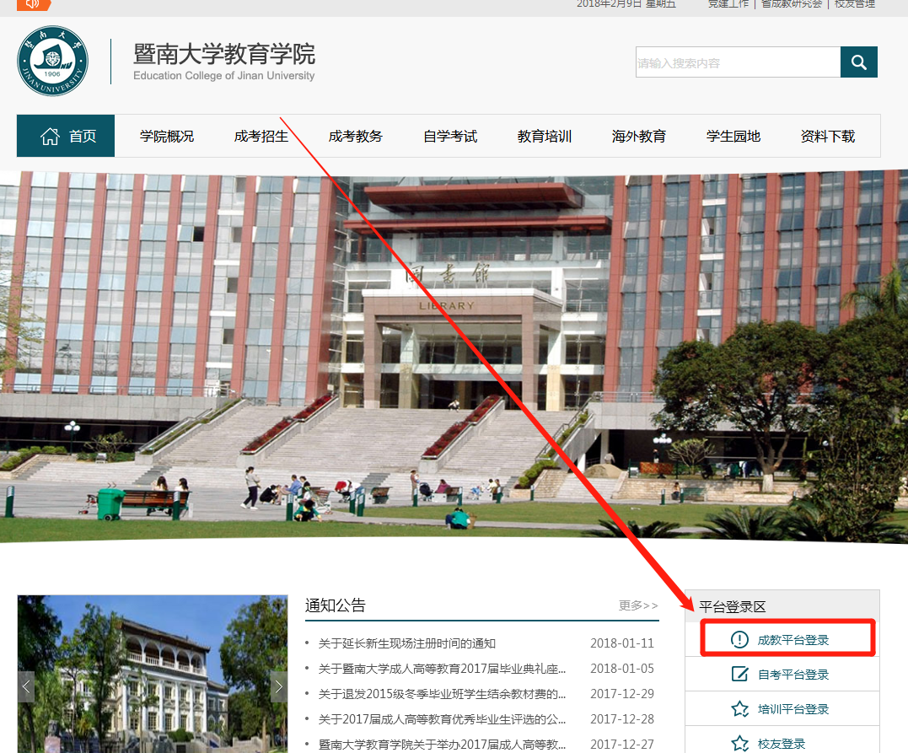Image resolution: width=908 pixels, height=753 pixels.
Task: Click 成教平台登录 link
Action: pos(793,640)
